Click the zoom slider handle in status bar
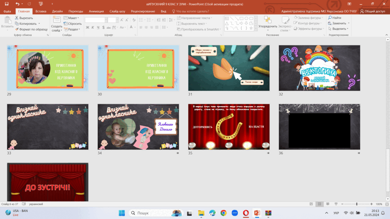 (x=356, y=204)
